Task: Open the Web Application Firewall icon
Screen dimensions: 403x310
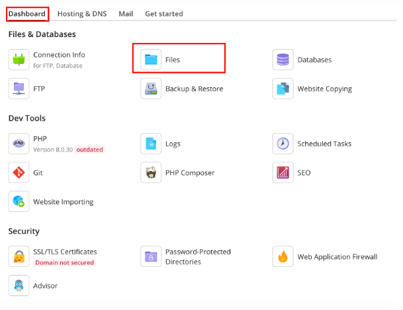Action: click(x=283, y=256)
